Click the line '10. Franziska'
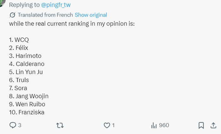 27,112
